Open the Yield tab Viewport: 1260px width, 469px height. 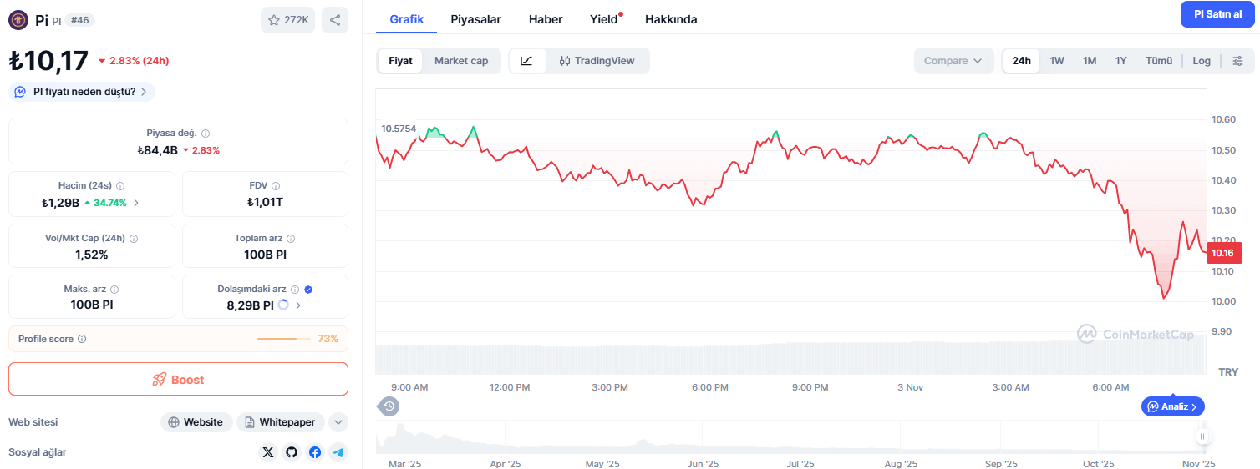pyautogui.click(x=605, y=19)
